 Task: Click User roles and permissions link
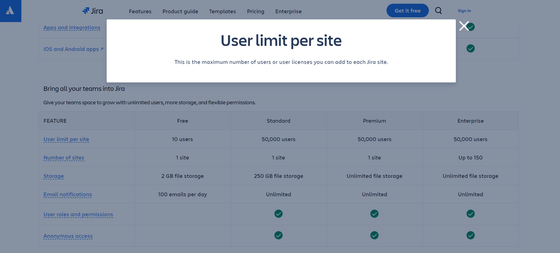click(x=78, y=214)
